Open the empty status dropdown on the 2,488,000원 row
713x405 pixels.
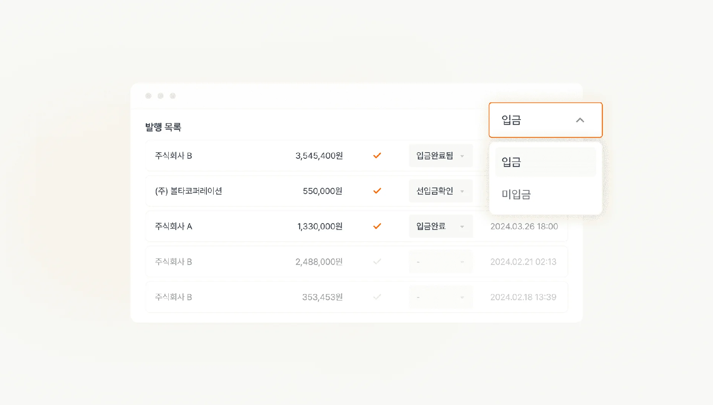click(440, 261)
